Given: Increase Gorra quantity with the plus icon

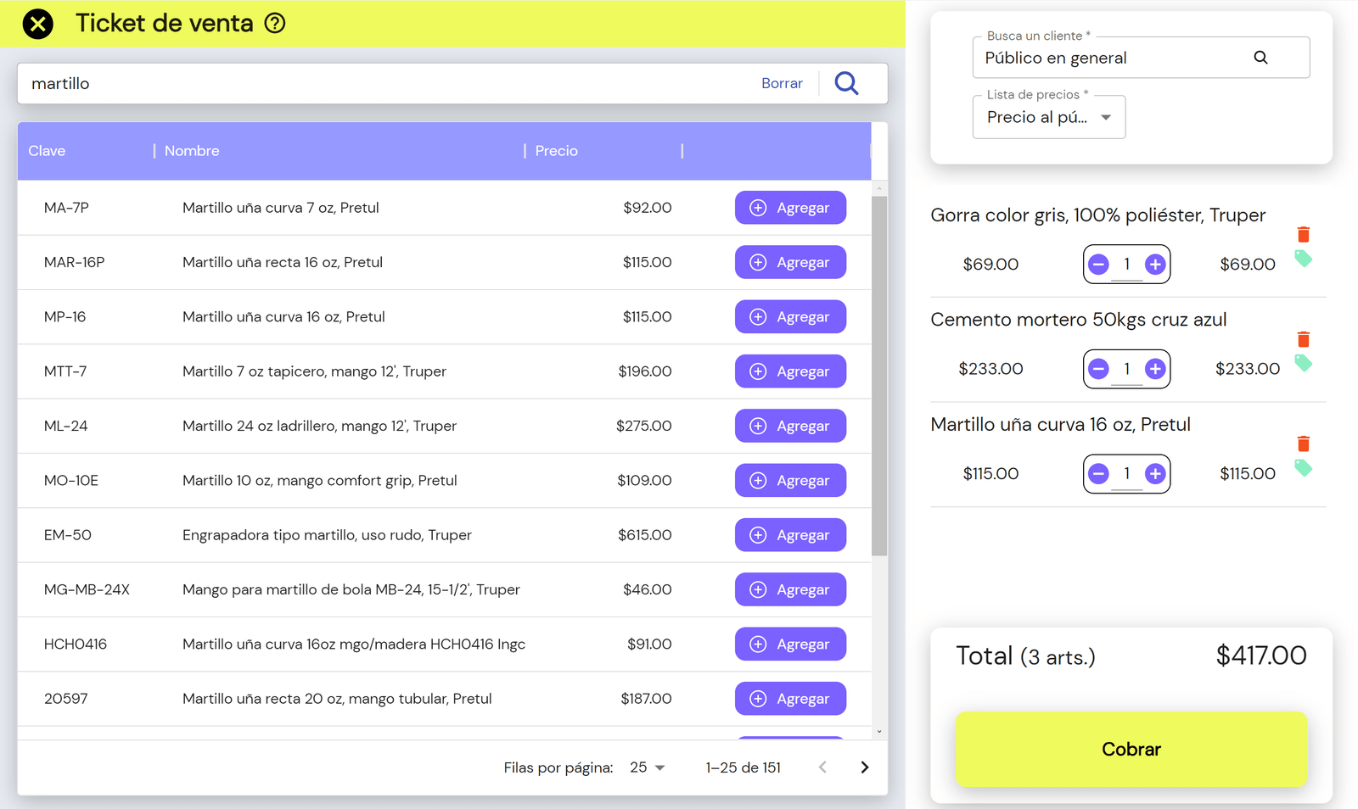Looking at the screenshot, I should (1154, 264).
